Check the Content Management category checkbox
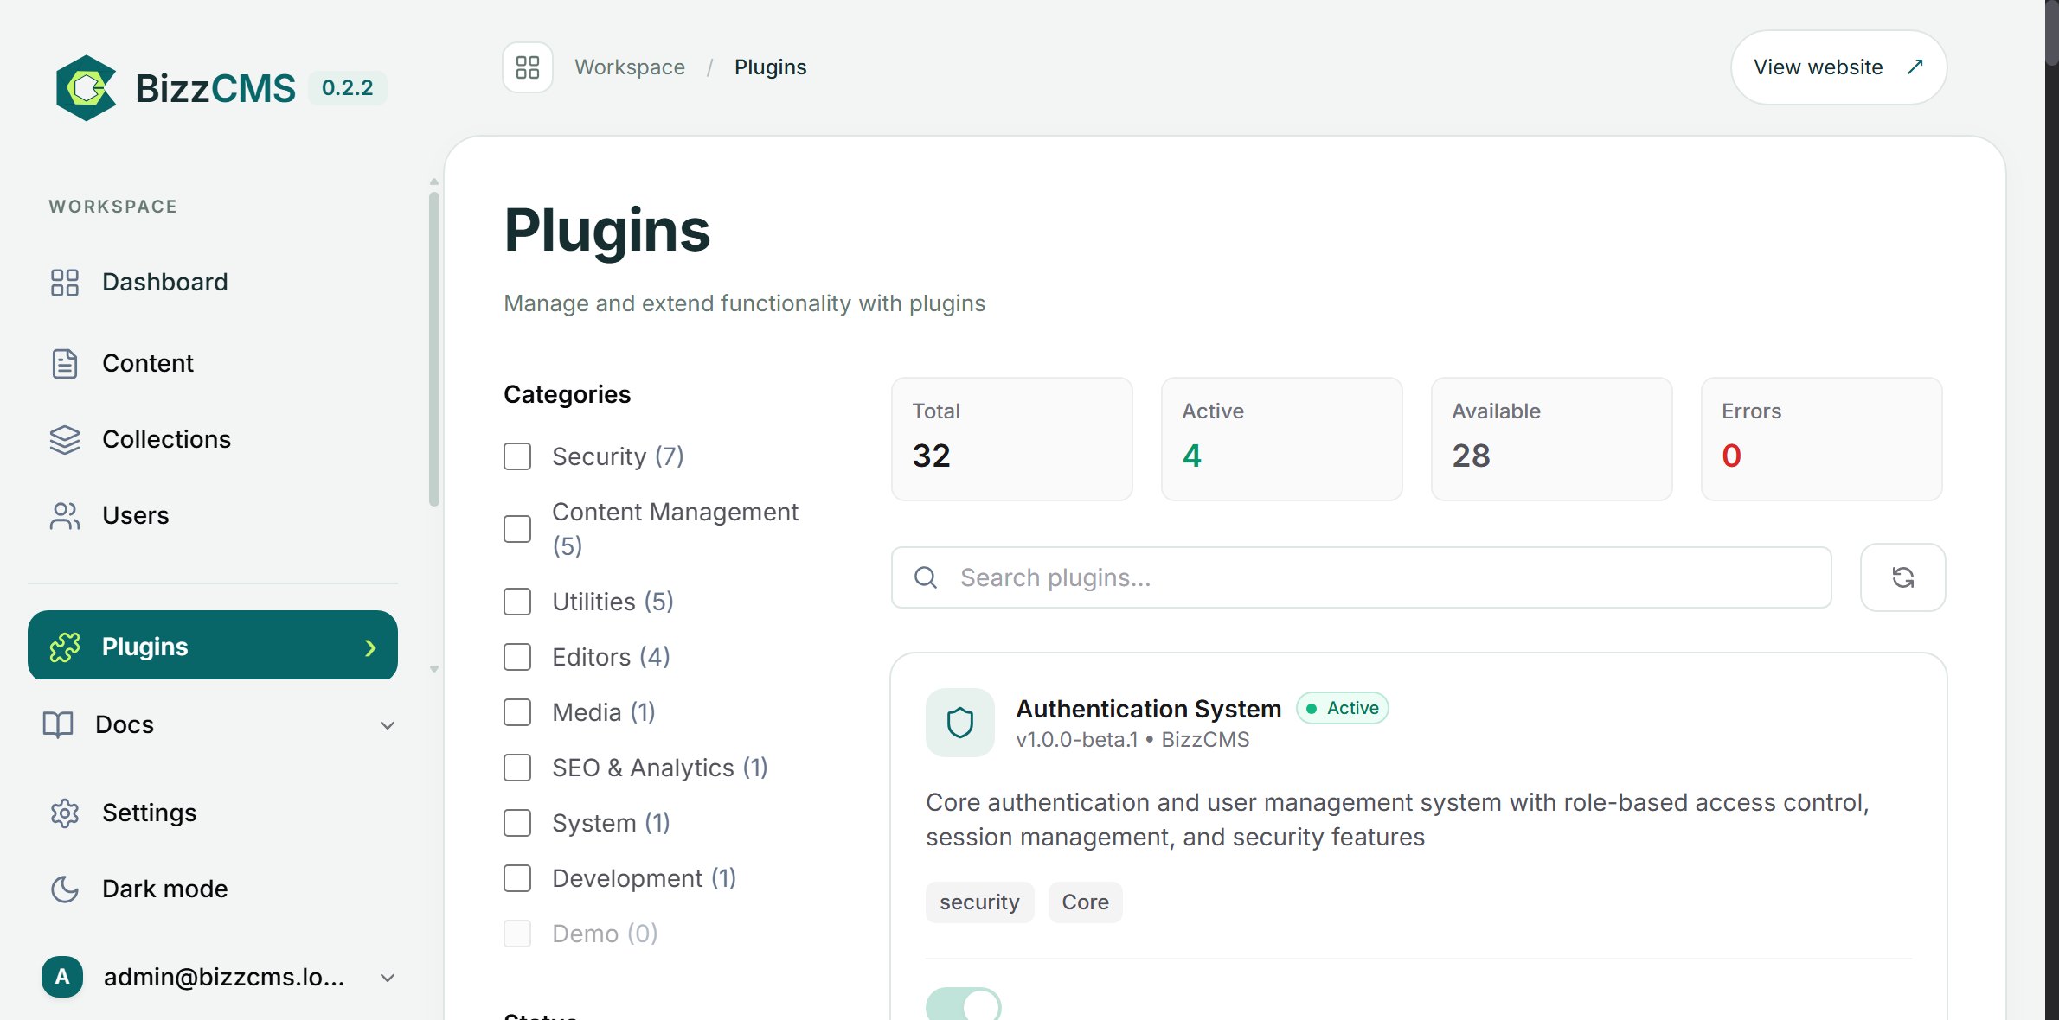The image size is (2059, 1020). pos(517,529)
